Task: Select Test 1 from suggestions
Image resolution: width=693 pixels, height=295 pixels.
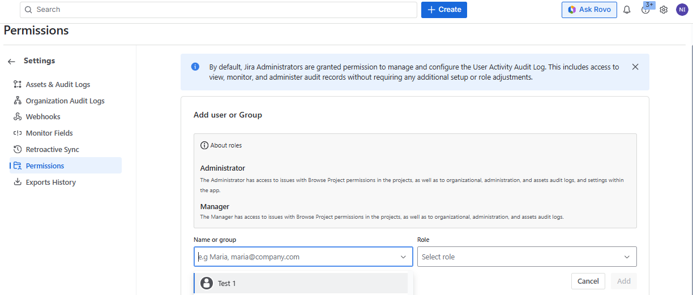Action: tap(301, 283)
